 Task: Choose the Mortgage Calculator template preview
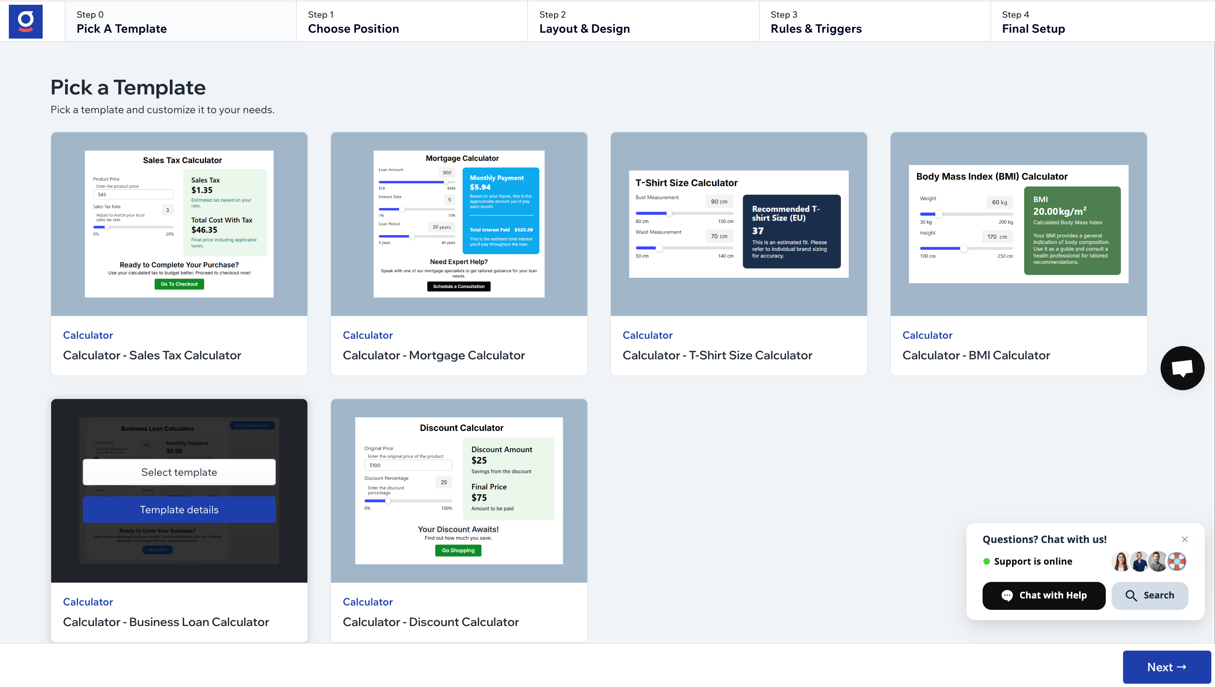(x=459, y=224)
